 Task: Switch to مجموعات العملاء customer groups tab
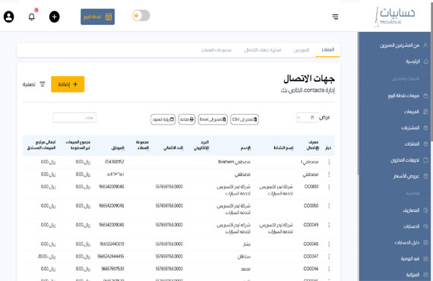pos(216,50)
